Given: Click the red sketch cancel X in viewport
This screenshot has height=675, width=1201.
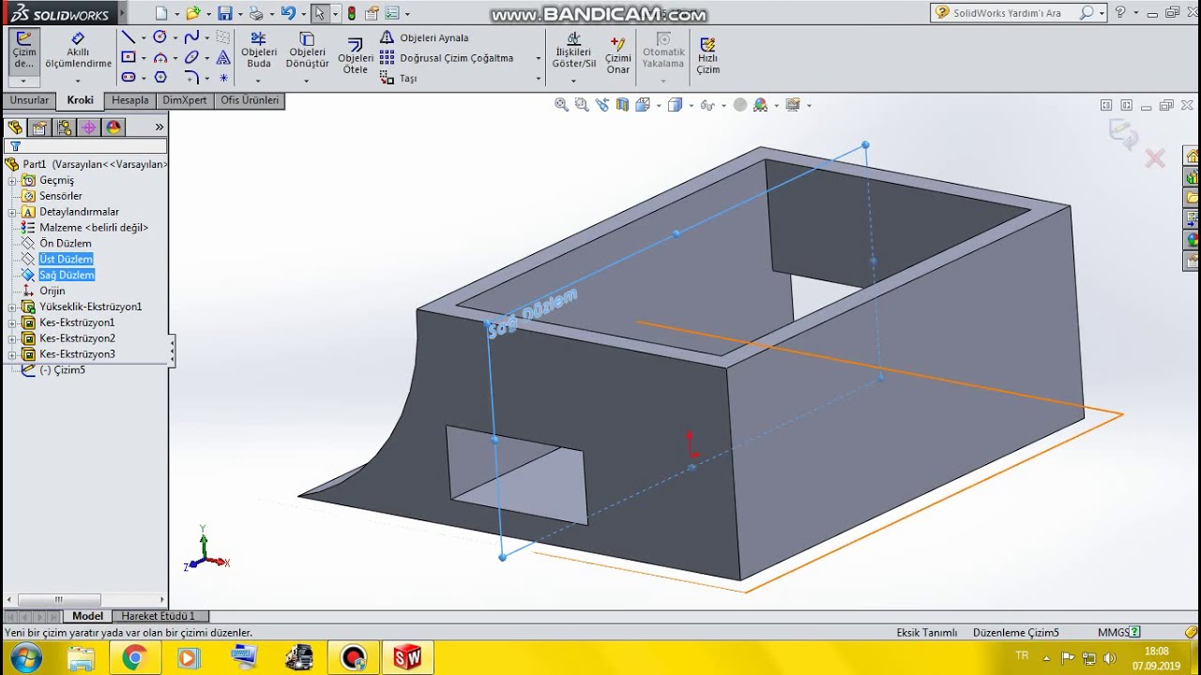Looking at the screenshot, I should 1155,158.
